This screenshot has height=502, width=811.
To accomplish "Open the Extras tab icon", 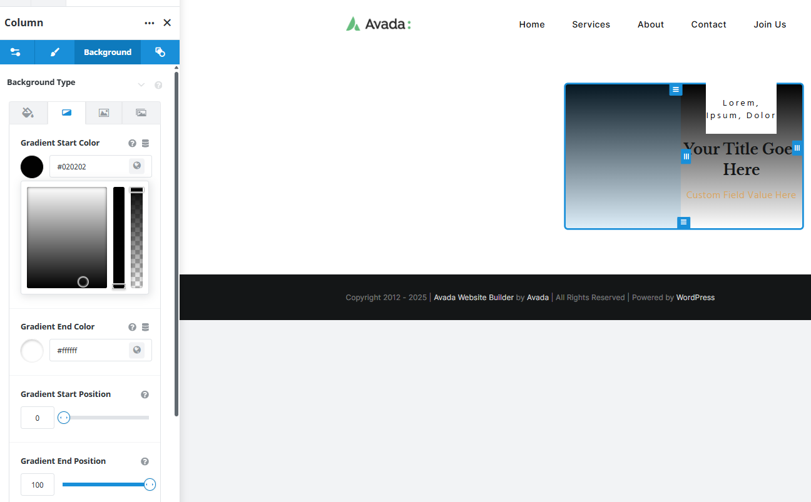I will pyautogui.click(x=160, y=52).
